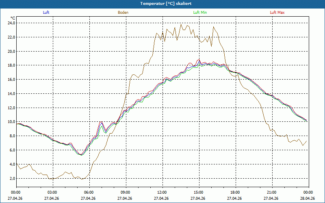Viewport: 325px width, 203px height.
Task: Click the "Luft Max" legend label
Action: (277, 13)
